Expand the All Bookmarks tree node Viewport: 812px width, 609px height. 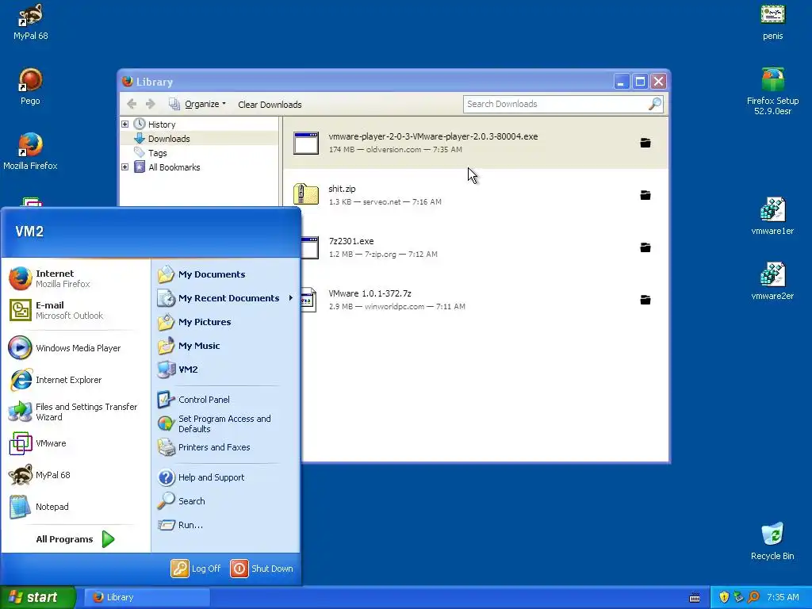[124, 167]
